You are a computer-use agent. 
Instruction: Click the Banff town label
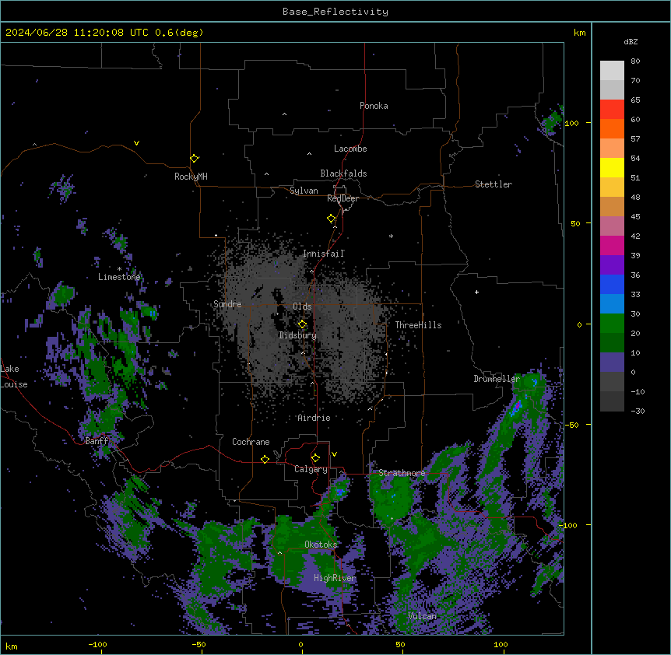[x=97, y=441]
